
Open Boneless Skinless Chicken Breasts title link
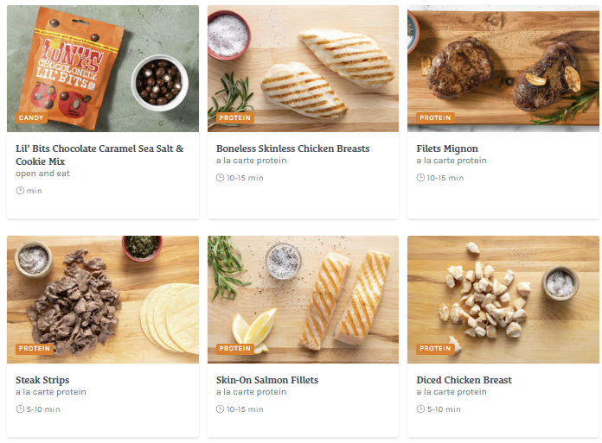[x=292, y=149]
